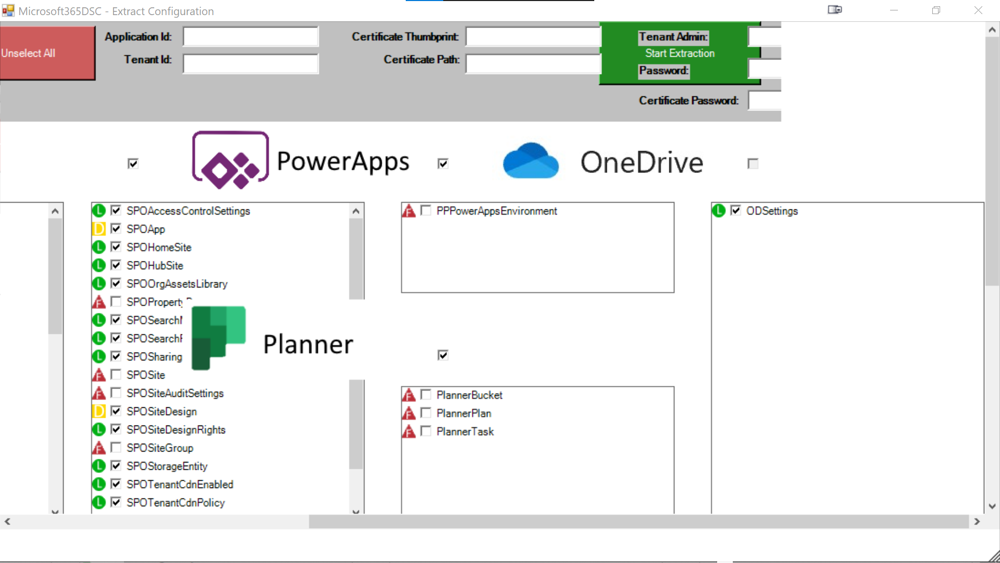Check the SPOSiteGroup checkbox
Screen dimensions: 1000x563
[x=116, y=447]
